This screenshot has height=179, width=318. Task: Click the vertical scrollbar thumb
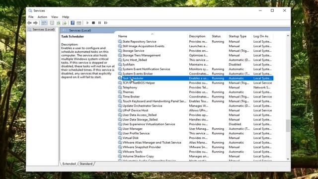click(x=288, y=126)
